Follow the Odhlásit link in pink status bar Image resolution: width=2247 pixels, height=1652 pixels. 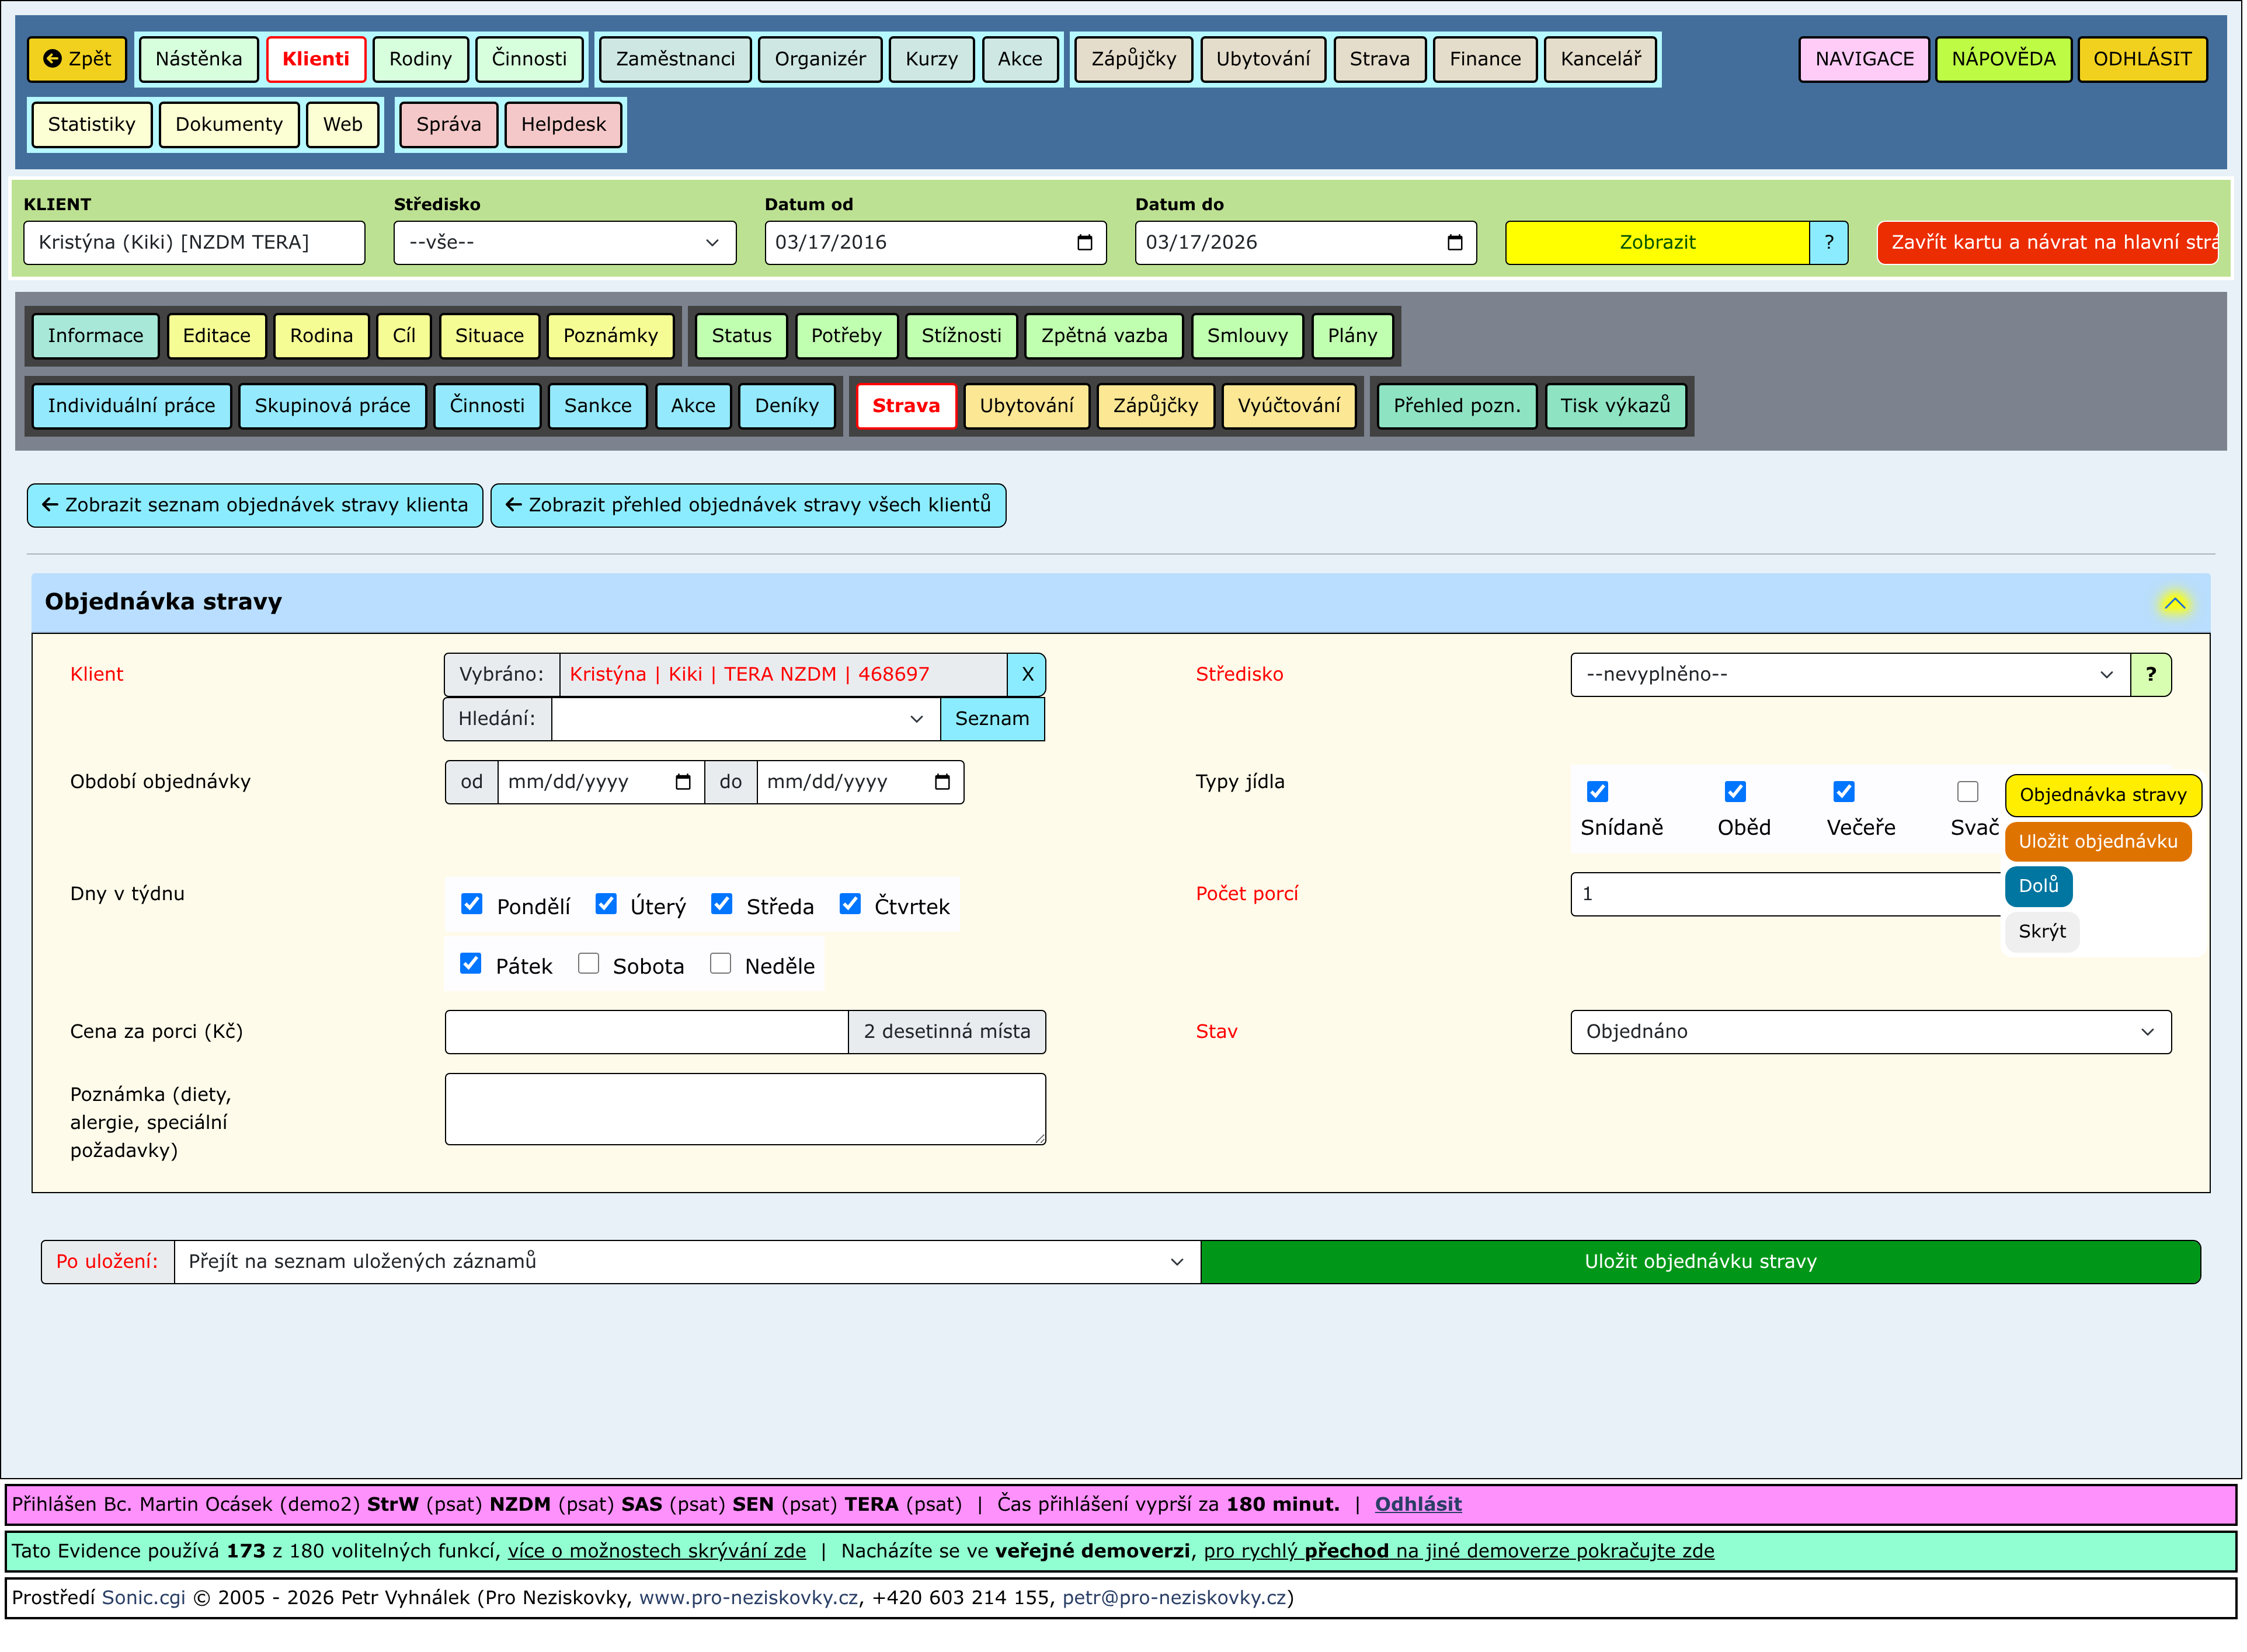click(x=1418, y=1505)
